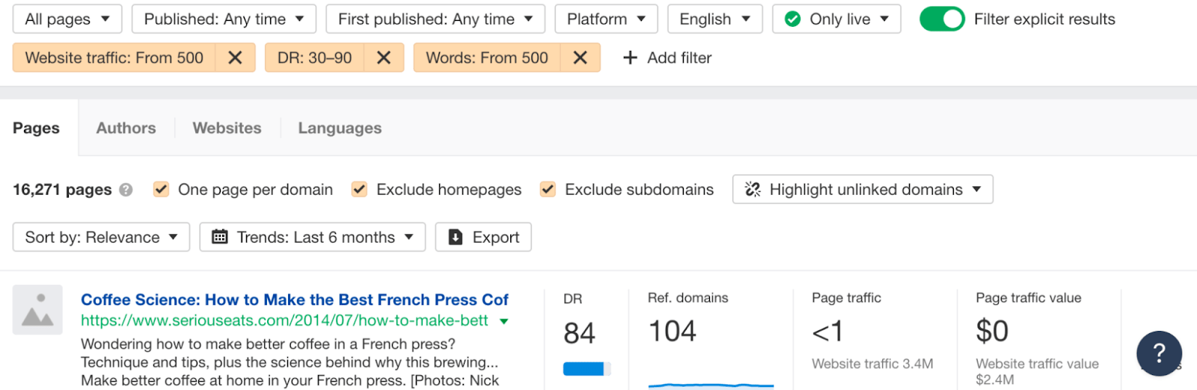Click the plus icon to add filter
1197x390 pixels.
[630, 58]
